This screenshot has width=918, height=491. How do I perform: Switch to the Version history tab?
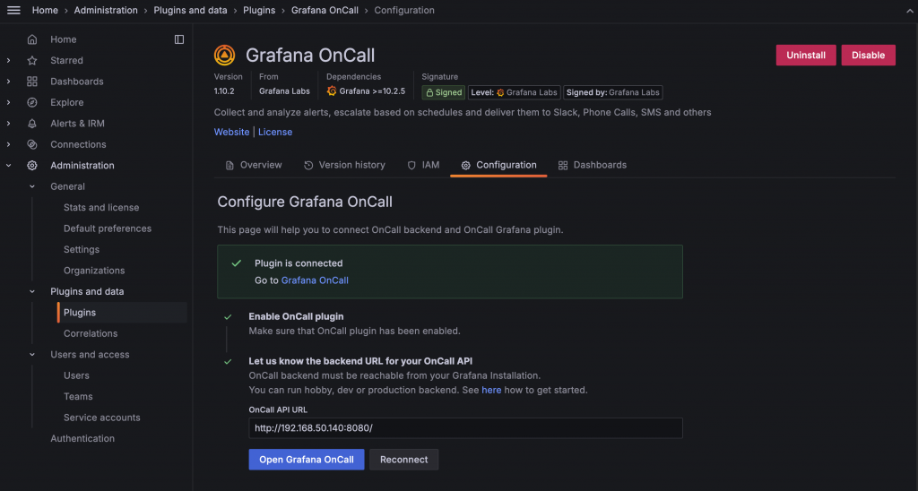[344, 165]
